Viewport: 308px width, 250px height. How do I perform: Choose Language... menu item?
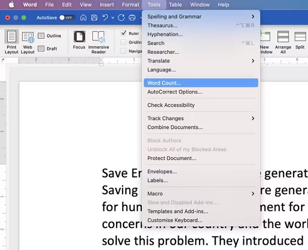coord(201,70)
